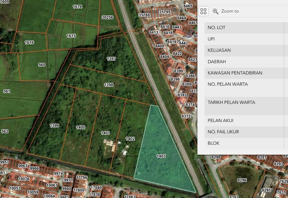Click the lot 1401 label
The image size is (288, 198).
click(x=105, y=133)
